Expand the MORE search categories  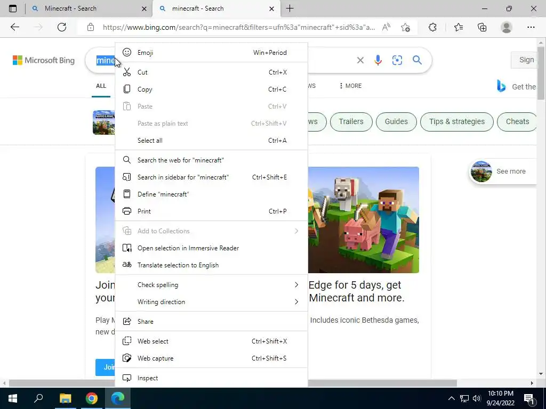pos(351,86)
